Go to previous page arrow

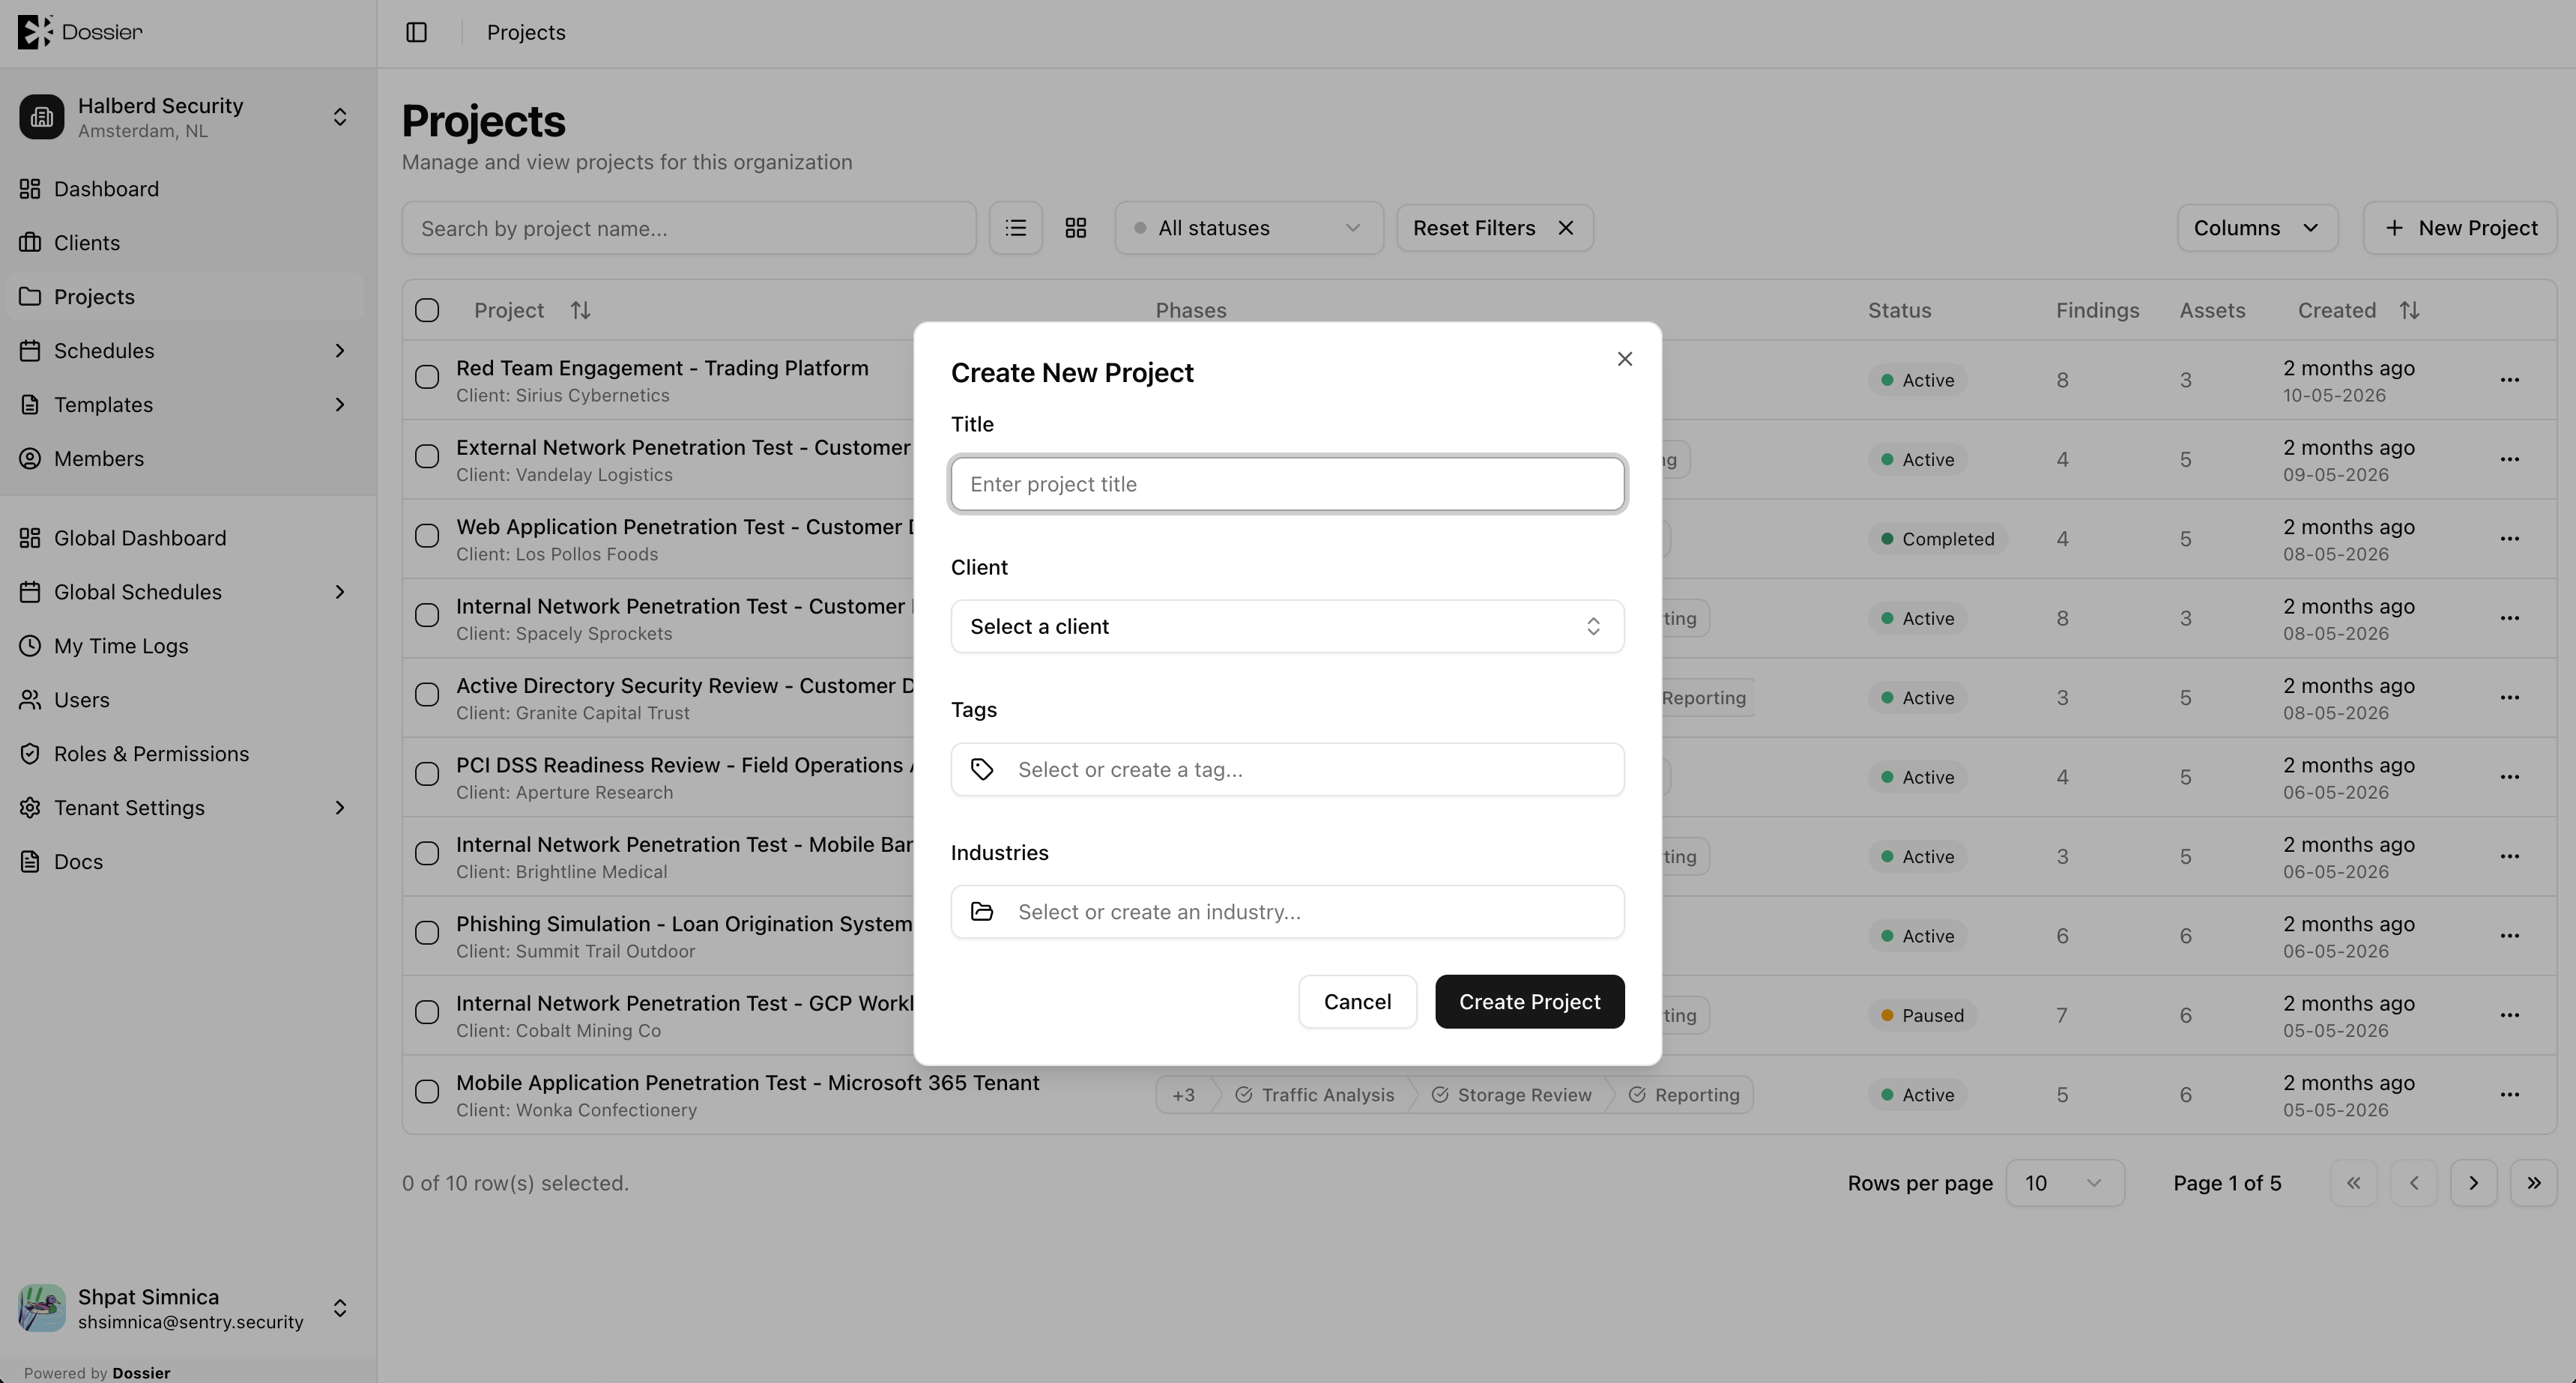2414,1183
